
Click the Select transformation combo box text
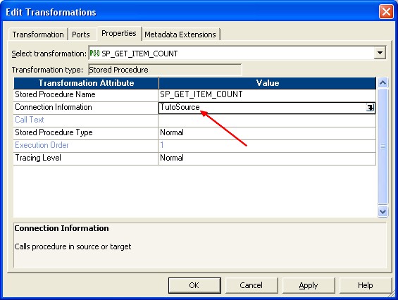coord(139,54)
